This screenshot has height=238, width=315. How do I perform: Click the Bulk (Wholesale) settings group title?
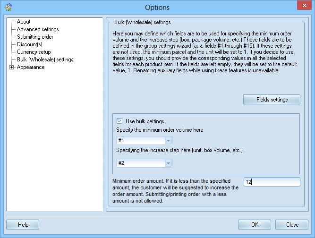143,22
